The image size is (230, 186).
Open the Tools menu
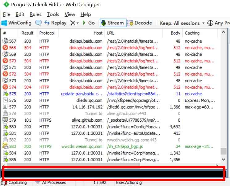[x=53, y=14]
